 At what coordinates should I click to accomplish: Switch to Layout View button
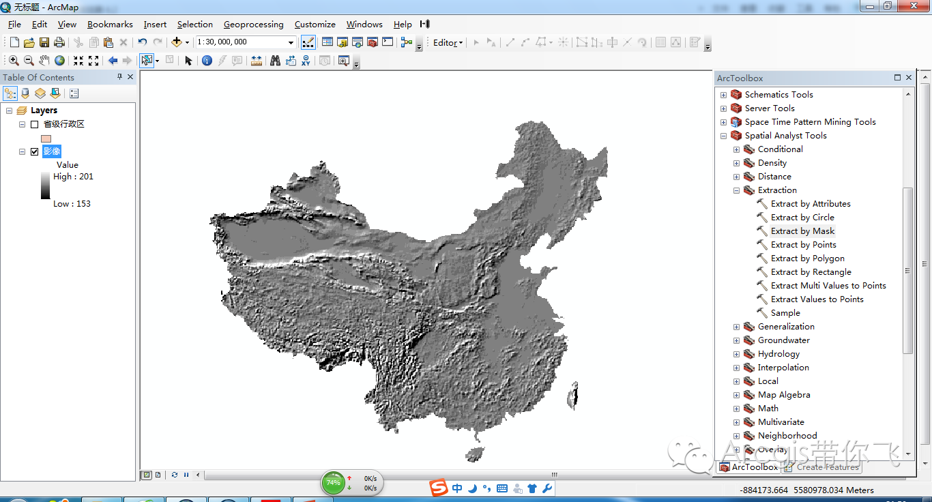158,475
